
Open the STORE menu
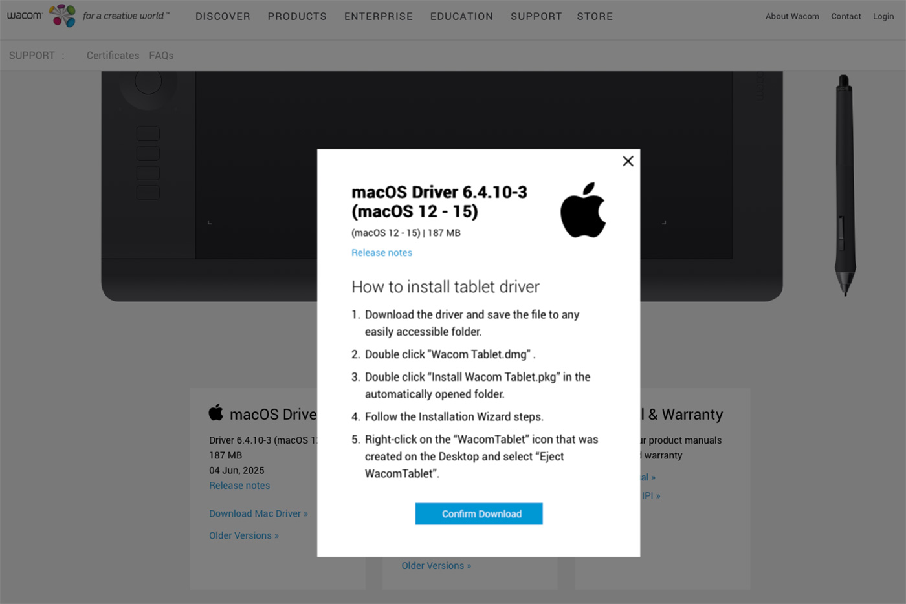point(595,16)
